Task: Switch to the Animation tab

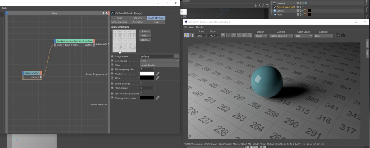Action: (x=138, y=22)
